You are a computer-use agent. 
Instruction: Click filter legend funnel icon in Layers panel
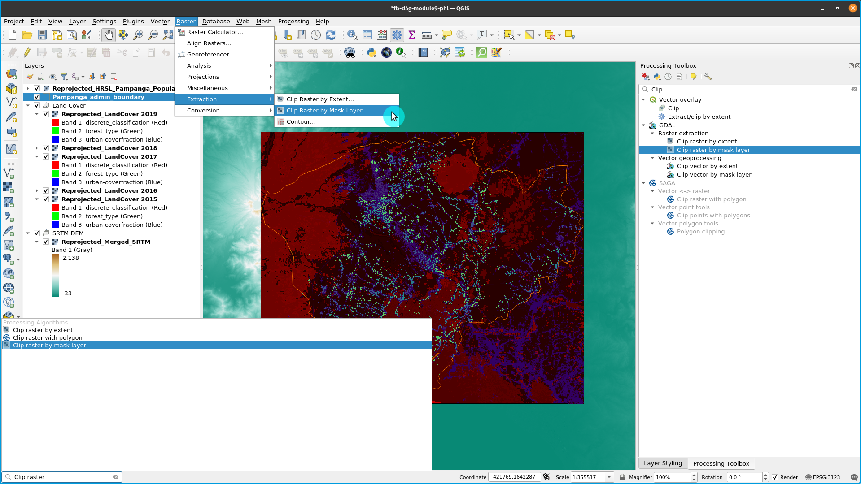[64, 77]
